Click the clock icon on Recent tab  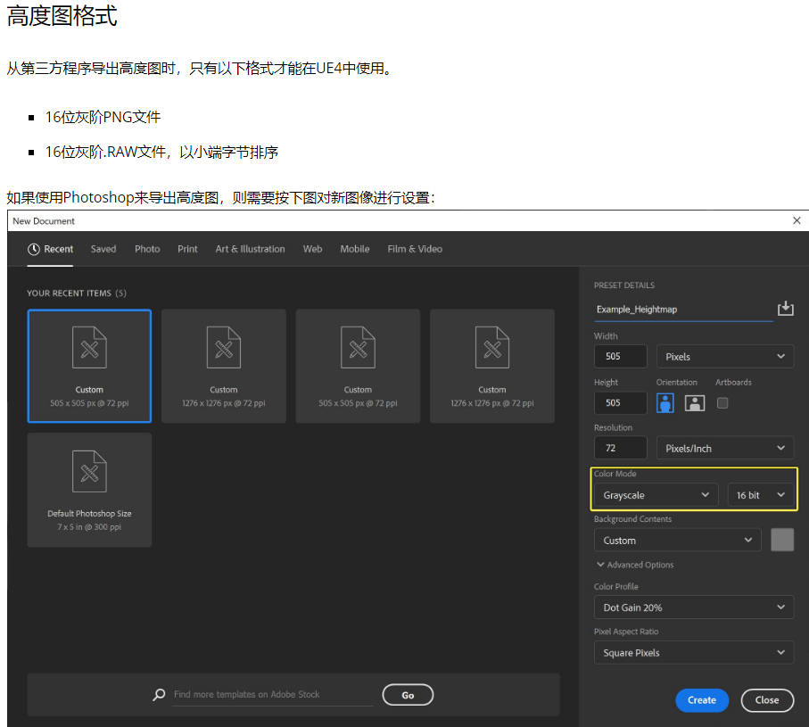click(34, 249)
